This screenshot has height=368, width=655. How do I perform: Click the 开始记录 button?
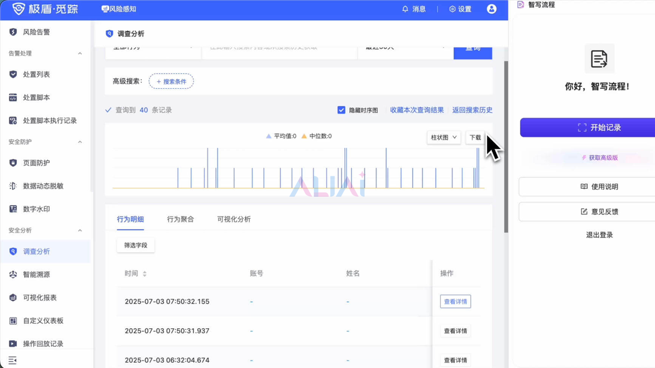599,128
